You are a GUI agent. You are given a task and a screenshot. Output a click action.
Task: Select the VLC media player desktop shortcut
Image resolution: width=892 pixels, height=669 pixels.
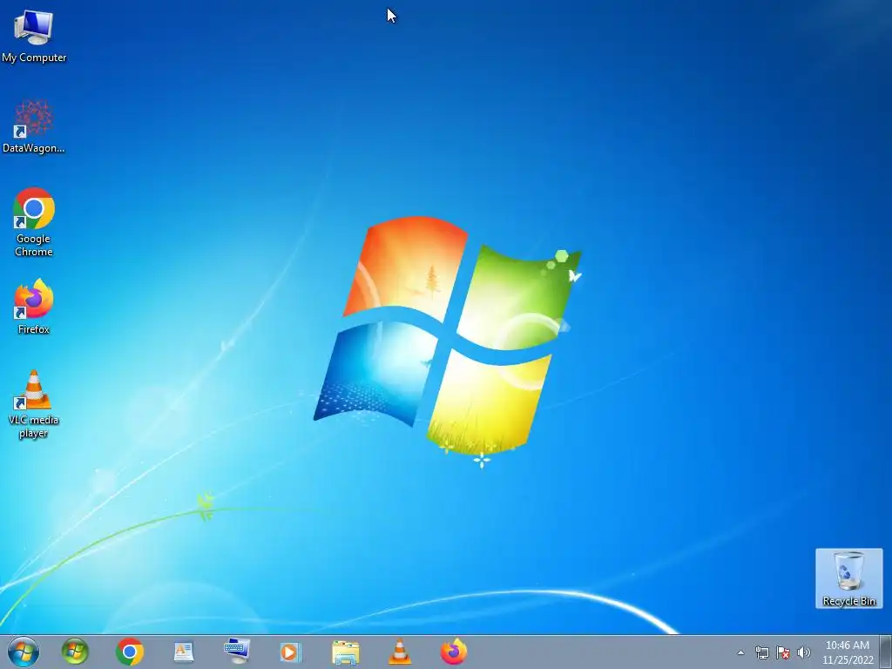point(34,404)
